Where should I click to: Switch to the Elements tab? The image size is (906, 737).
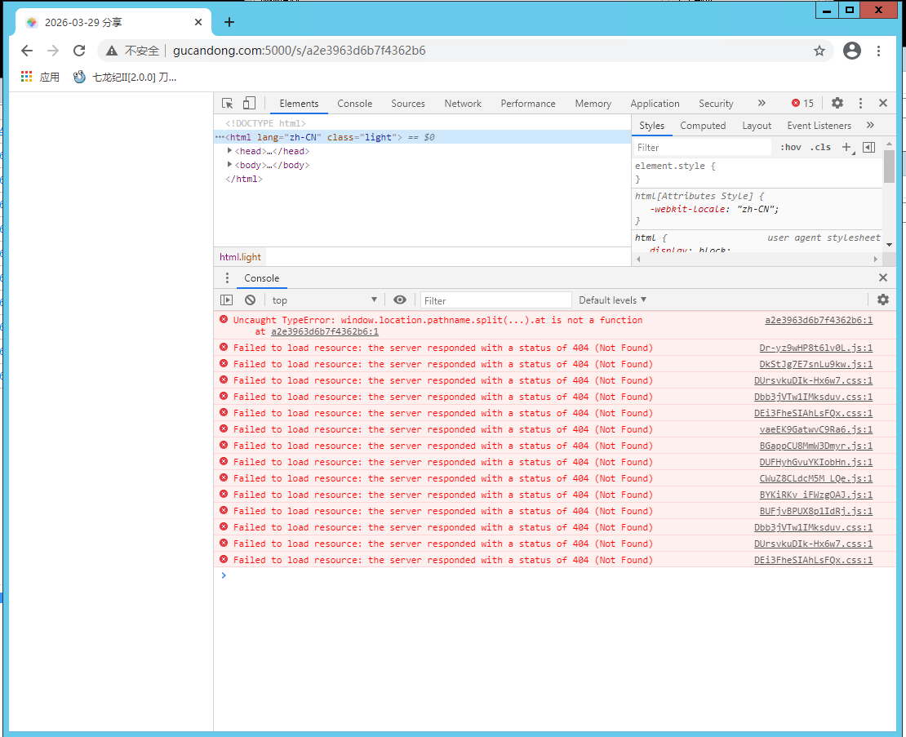pos(299,104)
